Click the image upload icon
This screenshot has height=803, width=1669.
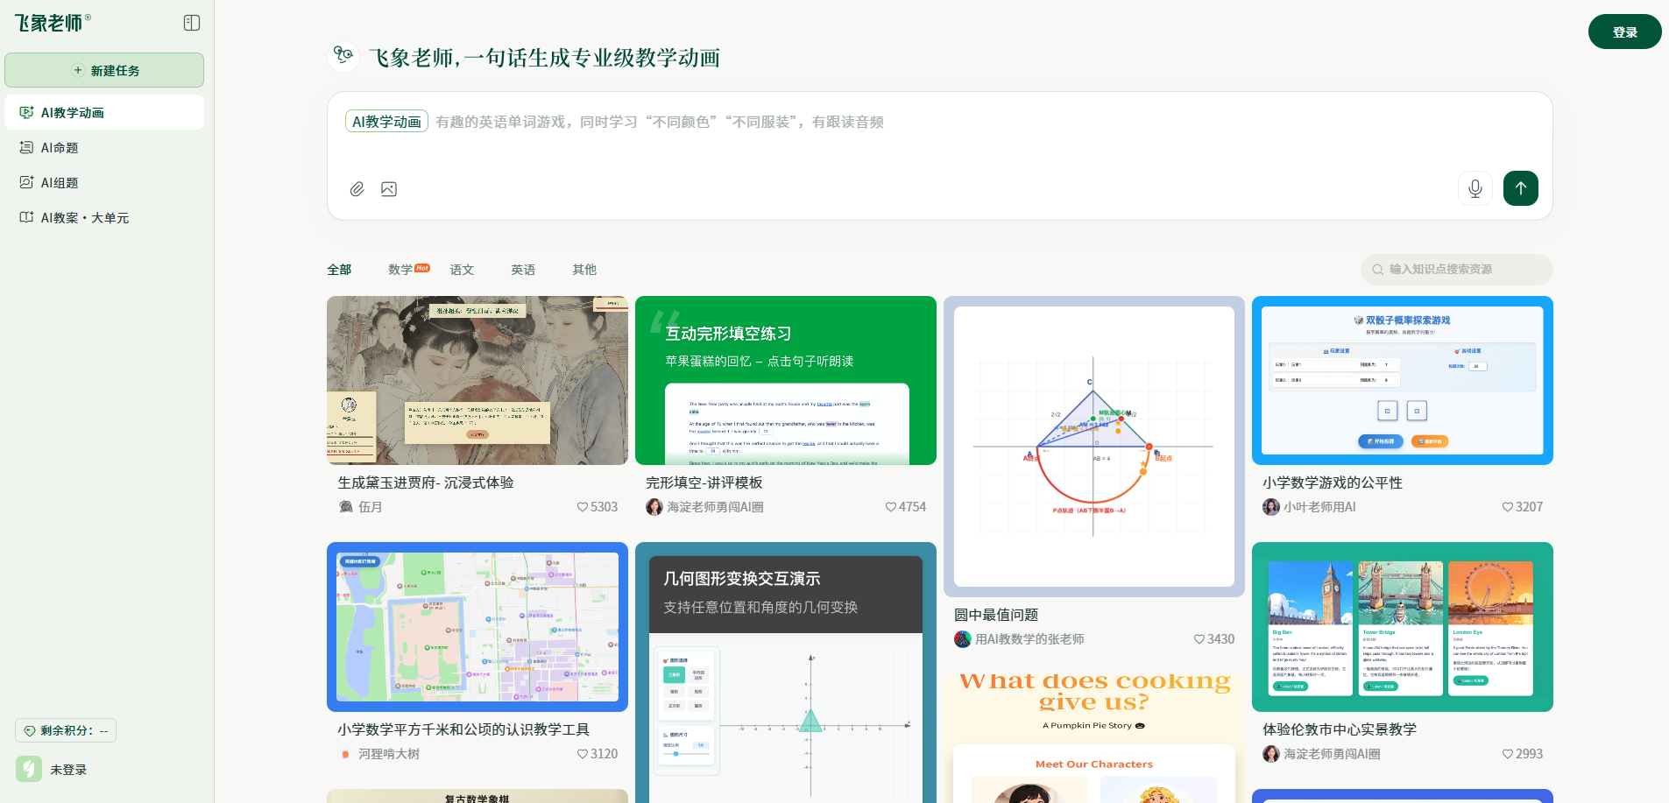click(389, 189)
